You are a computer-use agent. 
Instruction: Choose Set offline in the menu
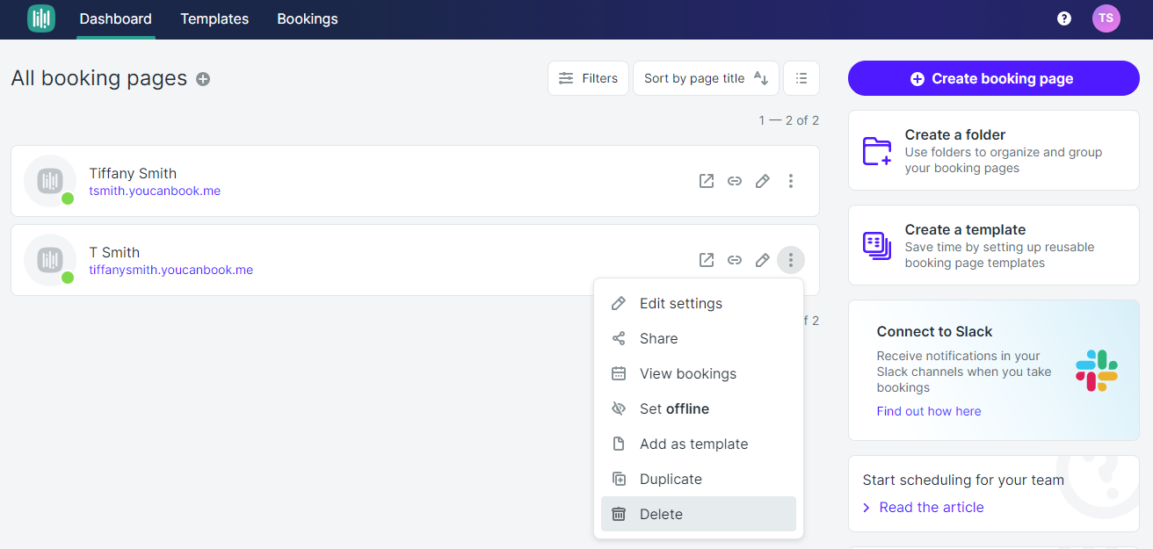[x=699, y=408]
